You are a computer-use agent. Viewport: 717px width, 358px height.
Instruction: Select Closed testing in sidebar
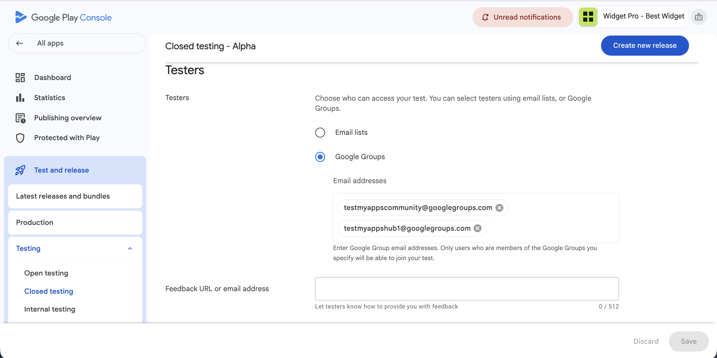point(49,291)
